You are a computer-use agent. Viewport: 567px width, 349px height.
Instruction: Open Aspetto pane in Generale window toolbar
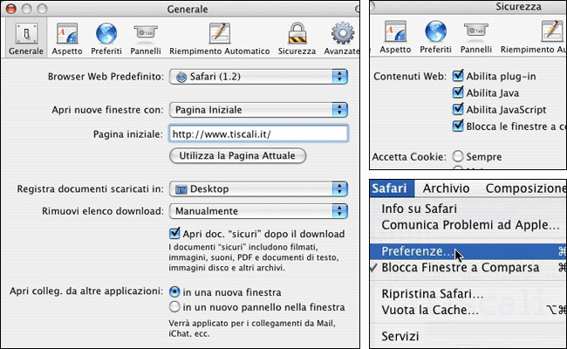pyautogui.click(x=67, y=38)
